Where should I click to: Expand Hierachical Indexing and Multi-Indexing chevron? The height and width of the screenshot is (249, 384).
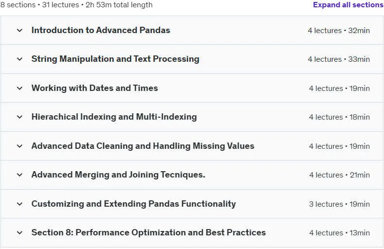click(x=19, y=117)
